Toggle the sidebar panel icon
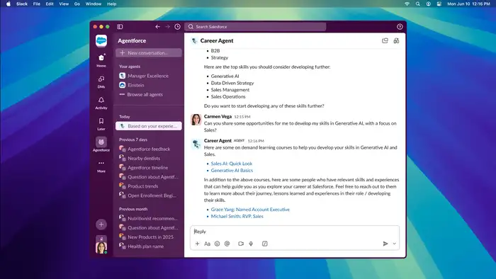 120,27
